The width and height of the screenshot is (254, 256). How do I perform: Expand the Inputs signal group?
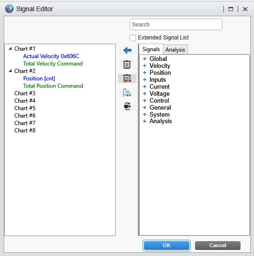coord(144,79)
